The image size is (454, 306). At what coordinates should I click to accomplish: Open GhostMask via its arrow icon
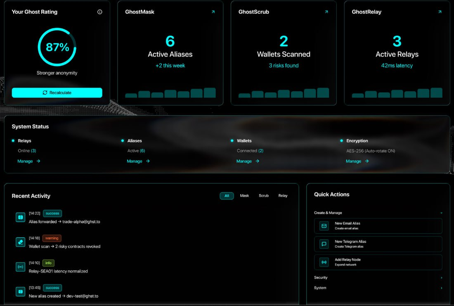pos(213,12)
